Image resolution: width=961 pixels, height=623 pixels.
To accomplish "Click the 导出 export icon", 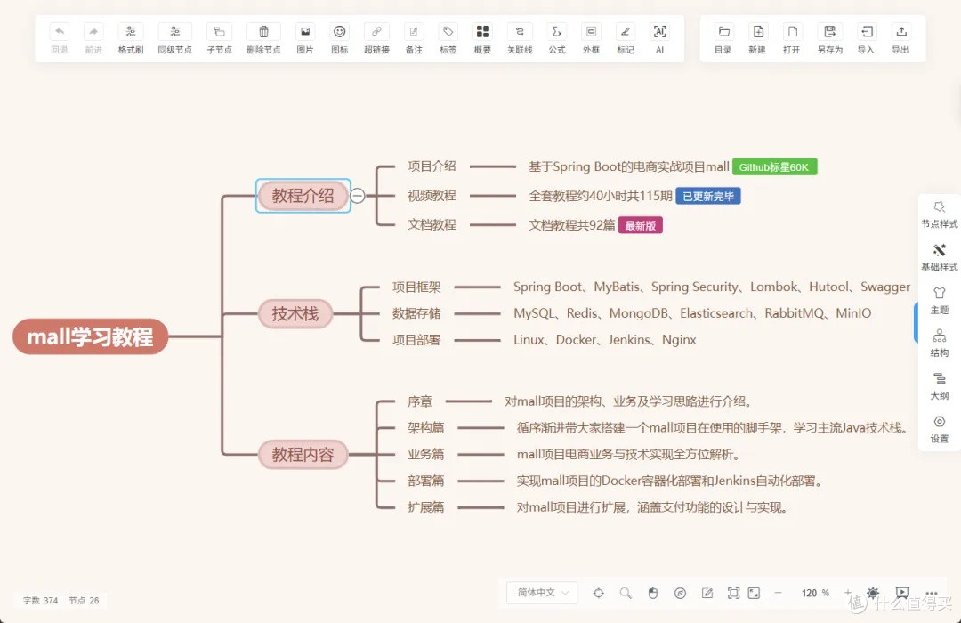I will point(900,32).
